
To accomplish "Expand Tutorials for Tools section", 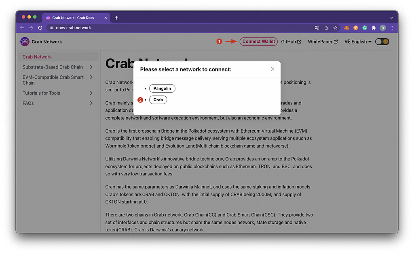I will (91, 93).
